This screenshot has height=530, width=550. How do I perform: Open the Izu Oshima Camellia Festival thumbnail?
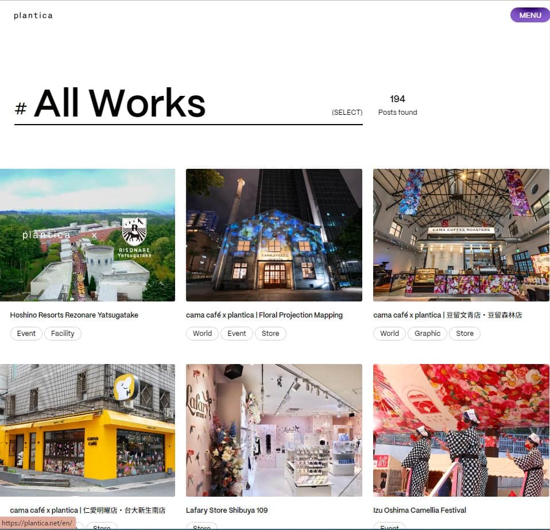pos(461,431)
